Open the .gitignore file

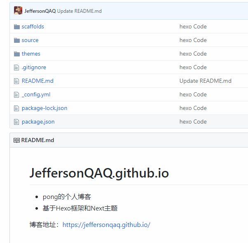34,68
